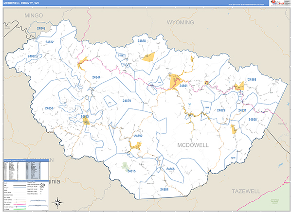Viewport: 292px width, 212px height.
Task: Select ZIP code label 24866
Action: pyautogui.click(x=170, y=169)
